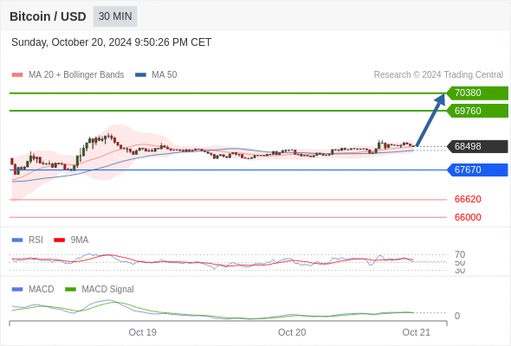The width and height of the screenshot is (511, 346).
Task: Click the Oct 21 date marker
Action: [x=417, y=332]
